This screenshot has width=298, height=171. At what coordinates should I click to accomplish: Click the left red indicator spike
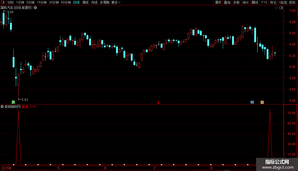[18, 137]
